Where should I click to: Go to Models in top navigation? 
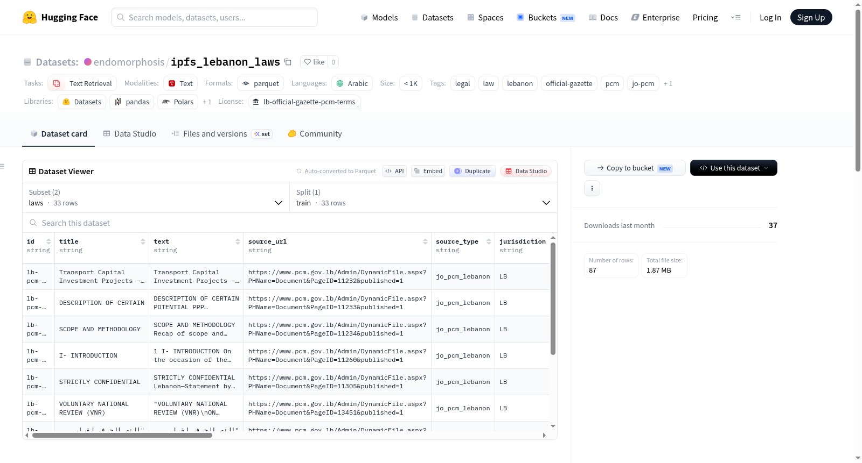tap(379, 17)
